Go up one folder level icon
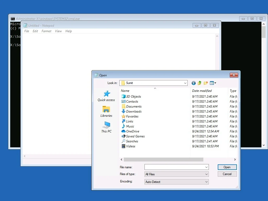Viewport: 268px width, 201px height. click(x=199, y=83)
